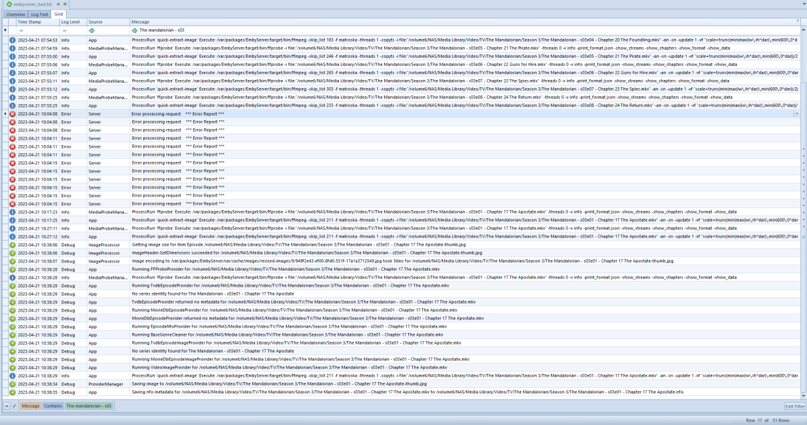This screenshot has height=425, width=807.
Task: Click debug icon of Running FFProbeProvider row
Action: tap(12, 269)
